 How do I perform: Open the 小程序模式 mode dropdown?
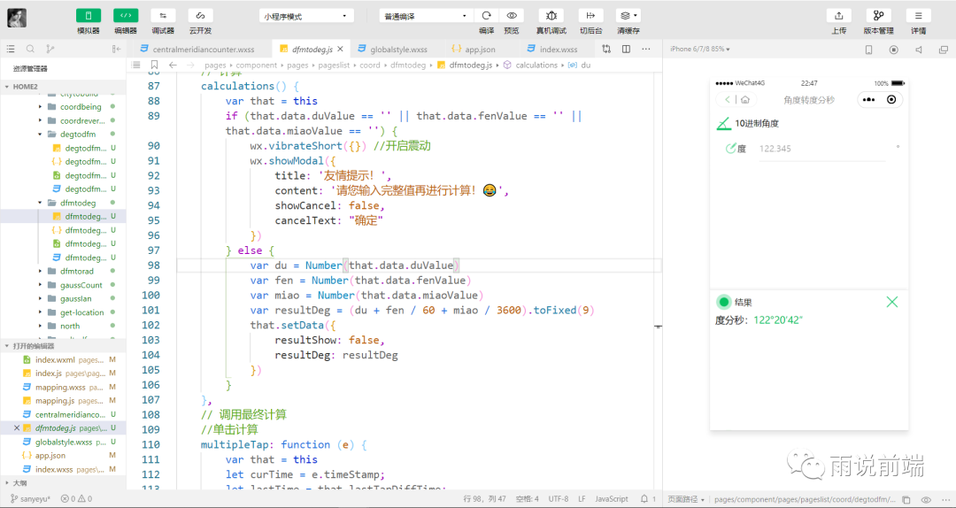click(306, 16)
